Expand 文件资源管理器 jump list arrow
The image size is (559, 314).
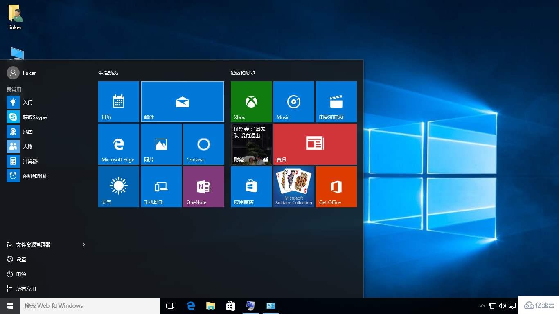[84, 244]
